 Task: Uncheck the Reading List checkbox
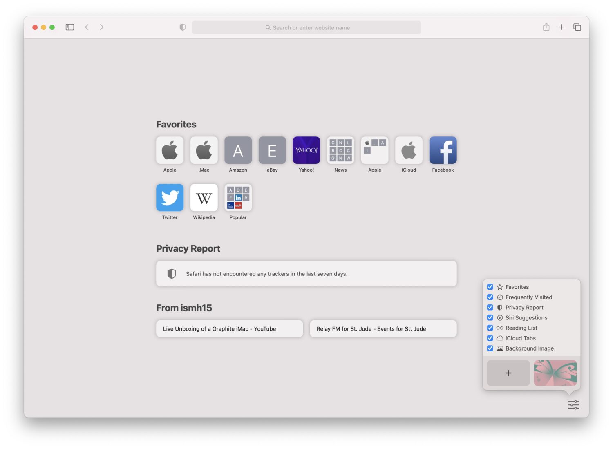[490, 328]
